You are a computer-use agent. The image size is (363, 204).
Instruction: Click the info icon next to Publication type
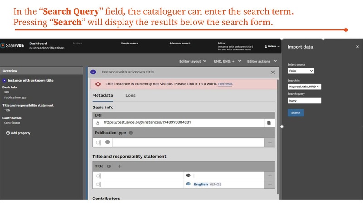(131, 133)
